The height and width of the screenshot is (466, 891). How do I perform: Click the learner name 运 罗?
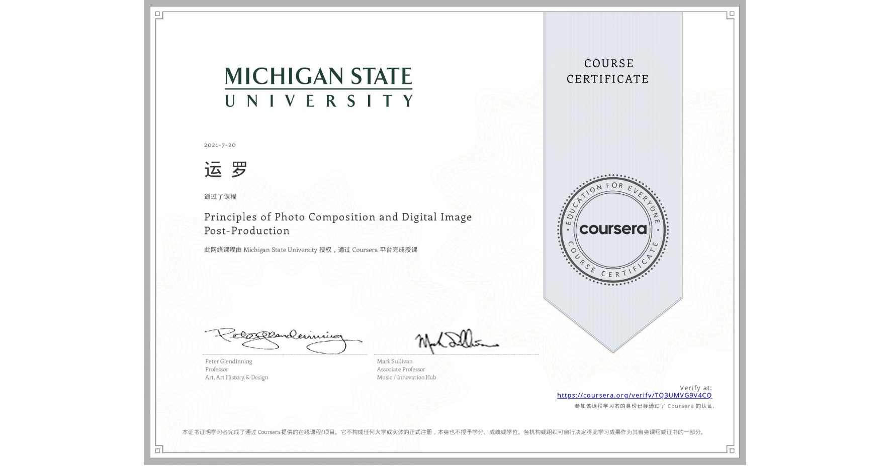[x=224, y=169]
